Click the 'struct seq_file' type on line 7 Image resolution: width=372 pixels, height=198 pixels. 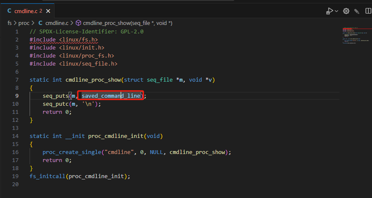pyautogui.click(x=148, y=80)
